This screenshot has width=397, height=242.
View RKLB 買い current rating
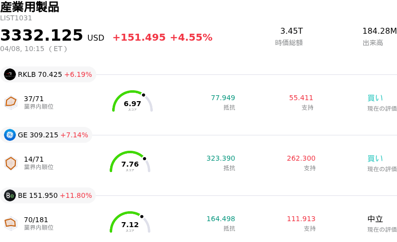point(375,98)
